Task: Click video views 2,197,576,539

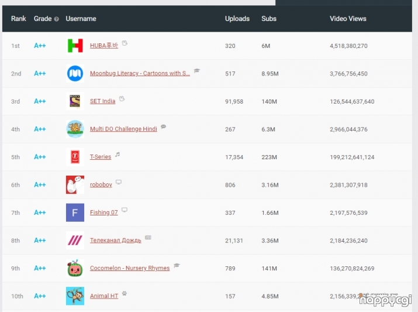Action: point(348,212)
